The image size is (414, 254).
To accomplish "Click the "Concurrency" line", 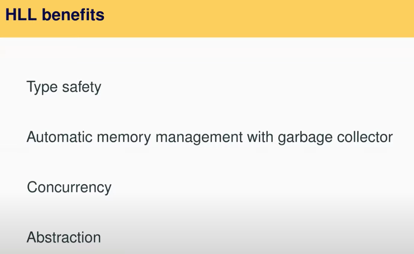I will click(69, 187).
